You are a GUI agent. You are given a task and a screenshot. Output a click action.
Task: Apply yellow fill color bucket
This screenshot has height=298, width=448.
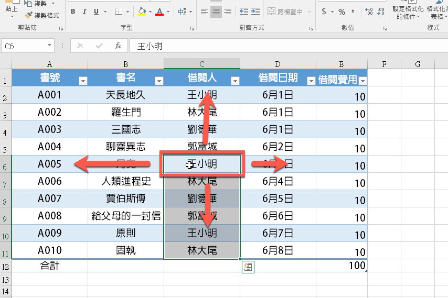(x=142, y=12)
